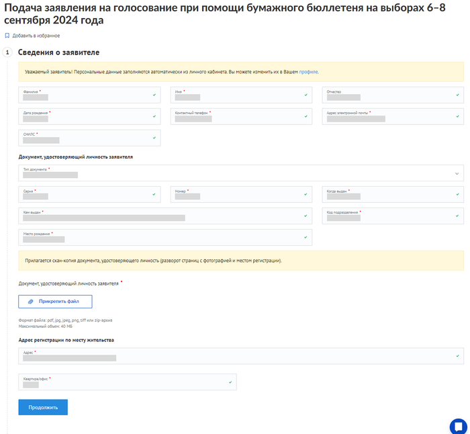Click the checkmark icon in «Квартира/офис» field
Image resolution: width=470 pixels, height=434 pixels.
click(230, 382)
